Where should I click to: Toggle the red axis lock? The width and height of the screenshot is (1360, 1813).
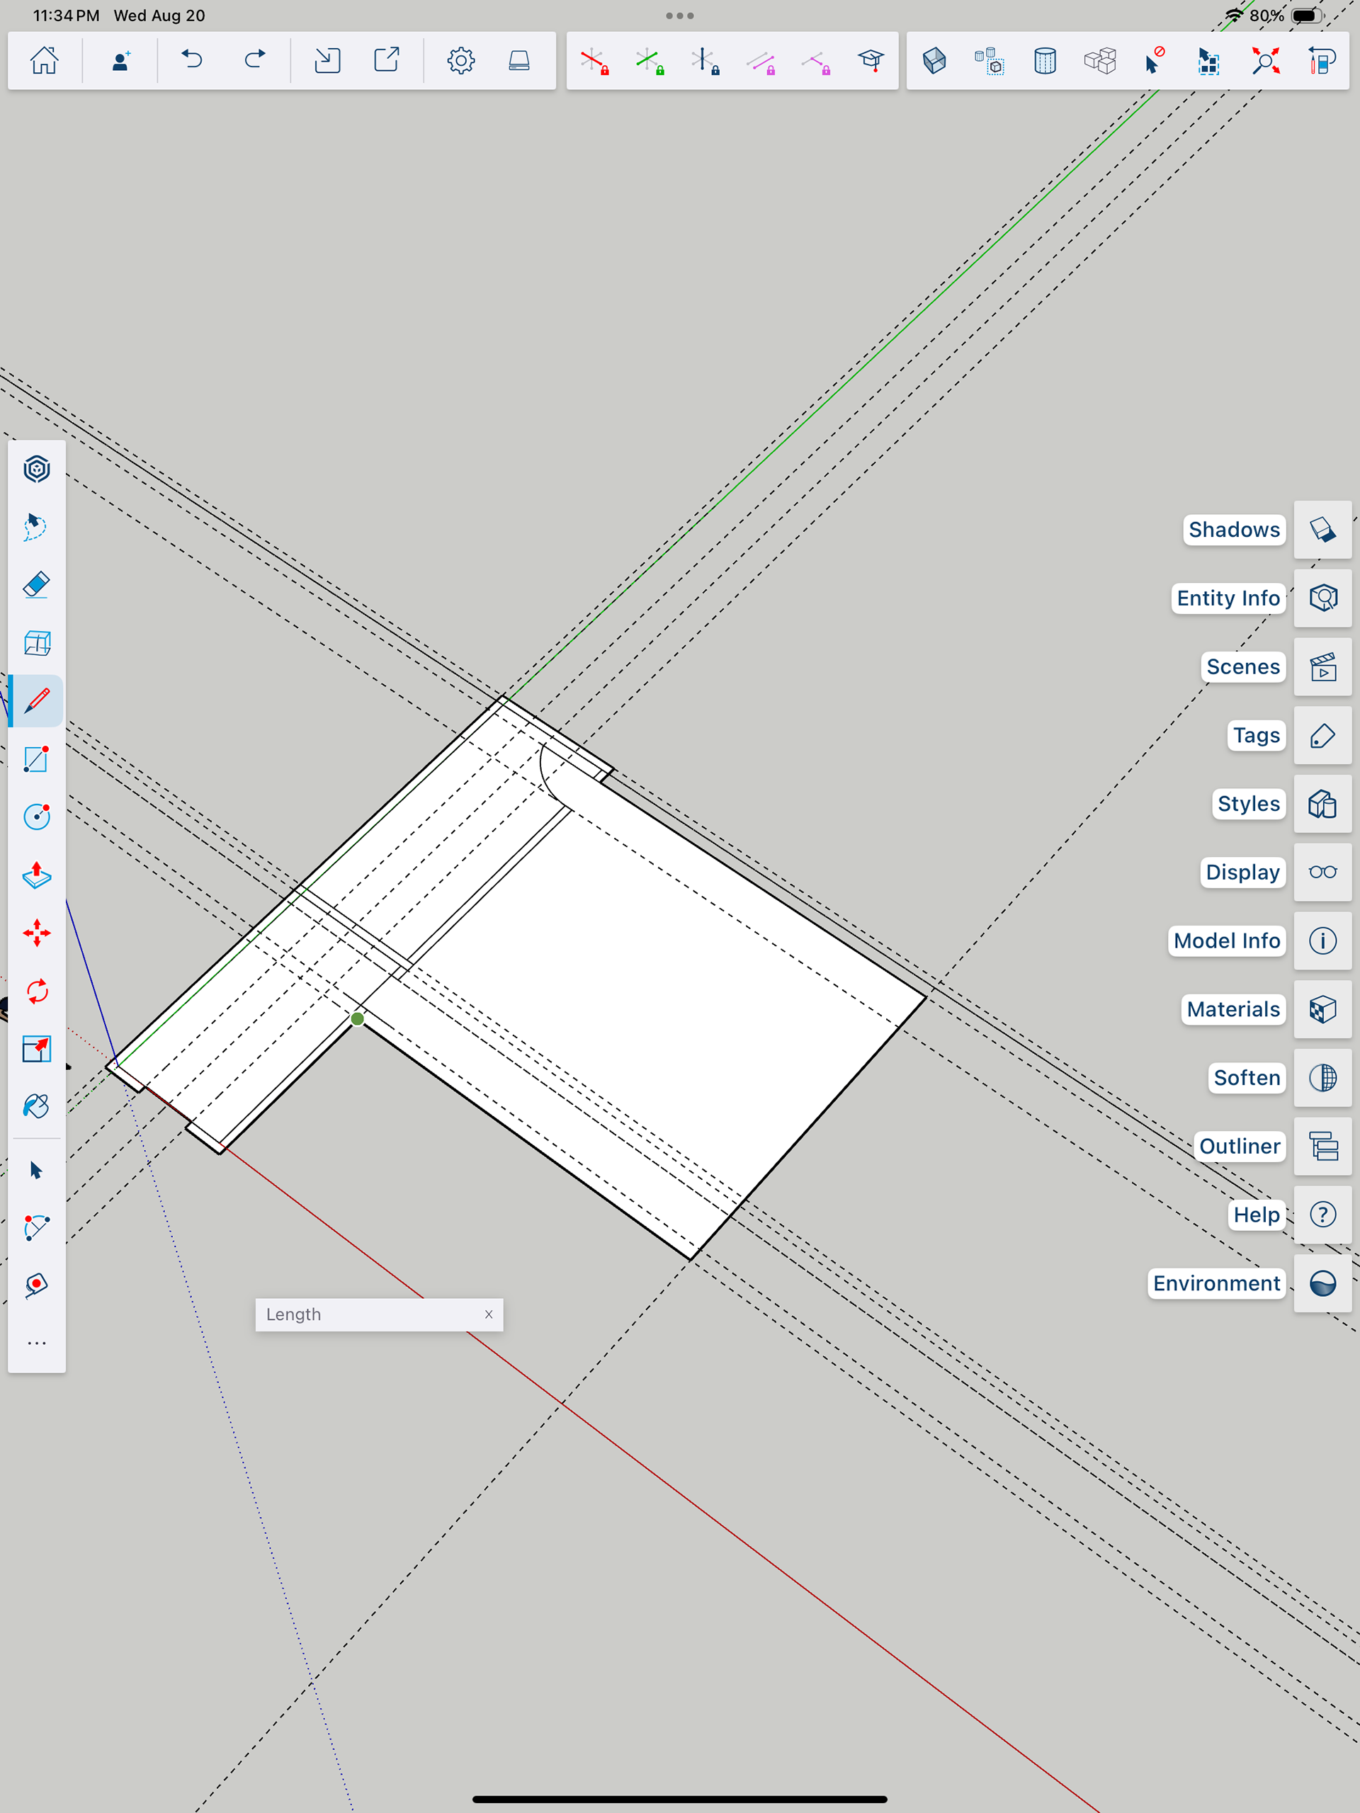pos(594,61)
